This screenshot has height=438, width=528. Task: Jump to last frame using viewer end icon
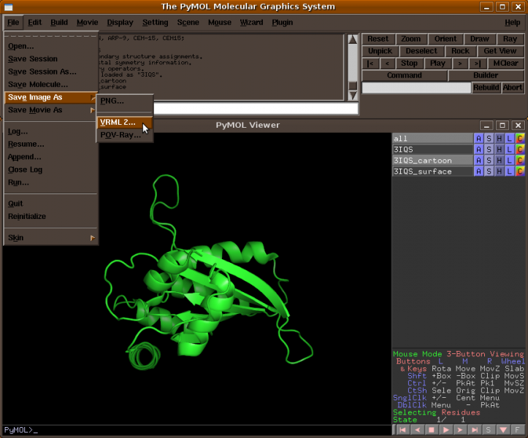click(475, 430)
